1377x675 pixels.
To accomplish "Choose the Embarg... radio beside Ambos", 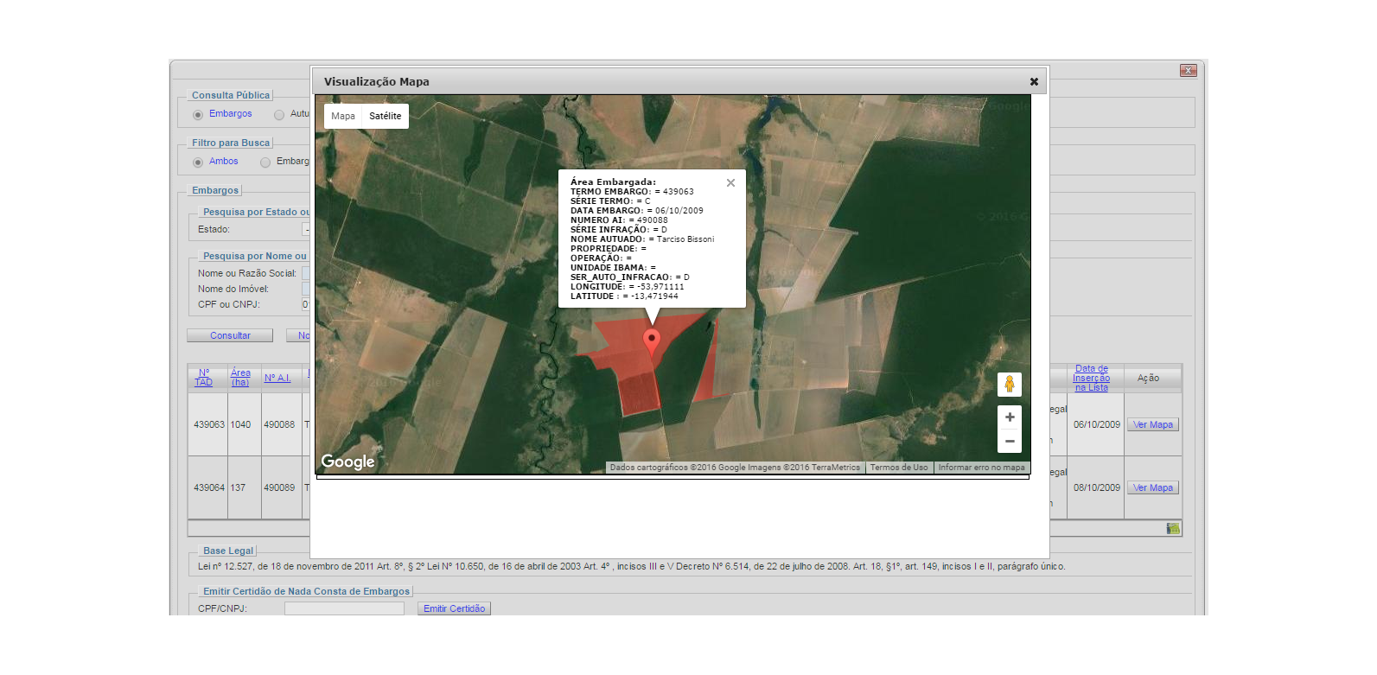I will pyautogui.click(x=266, y=162).
